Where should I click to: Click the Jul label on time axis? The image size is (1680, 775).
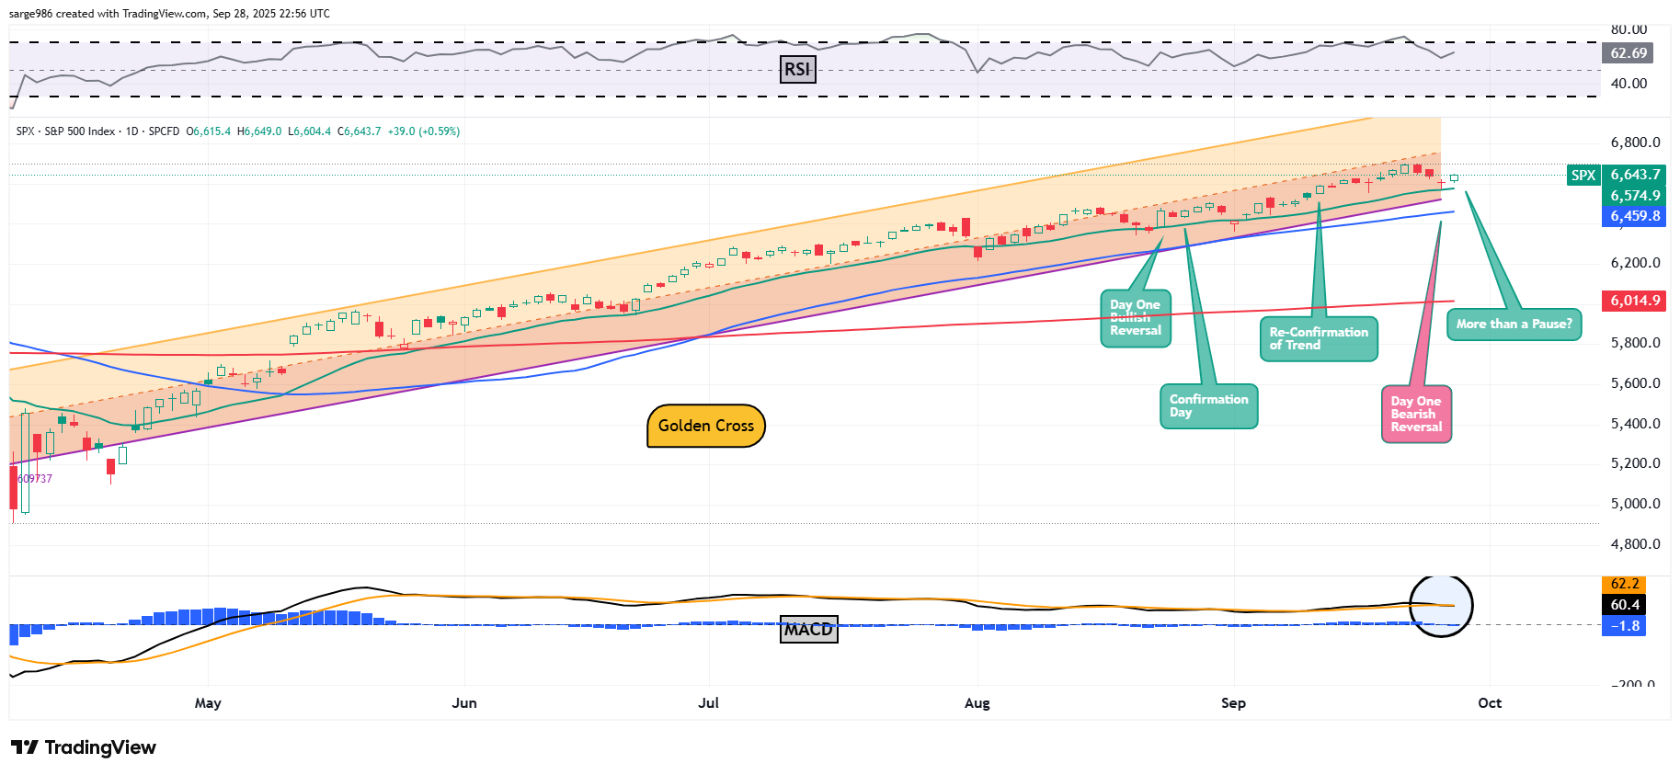(708, 703)
